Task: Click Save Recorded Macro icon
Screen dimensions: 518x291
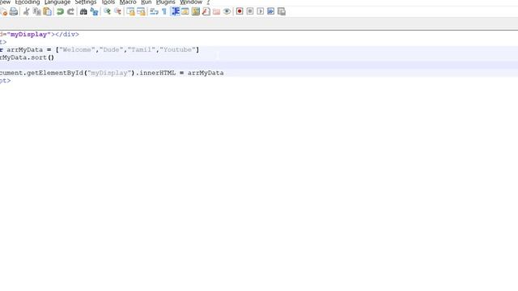Action: click(282, 11)
